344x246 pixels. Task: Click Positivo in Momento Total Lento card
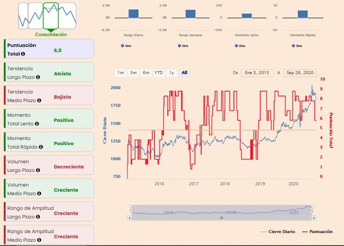(64, 120)
